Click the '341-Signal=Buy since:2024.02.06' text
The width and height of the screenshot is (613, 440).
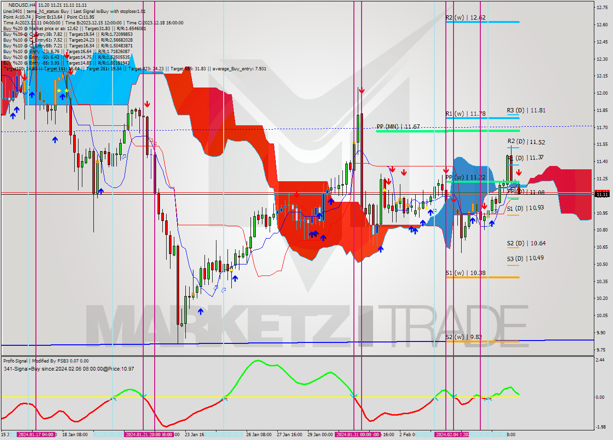pyautogui.click(x=68, y=369)
